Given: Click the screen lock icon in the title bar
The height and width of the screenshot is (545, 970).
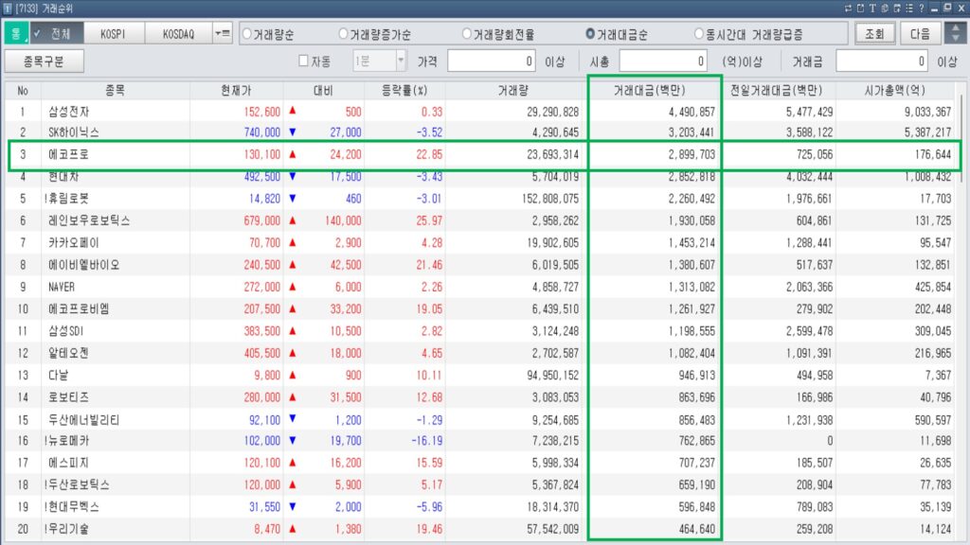Looking at the screenshot, I should click(886, 8).
